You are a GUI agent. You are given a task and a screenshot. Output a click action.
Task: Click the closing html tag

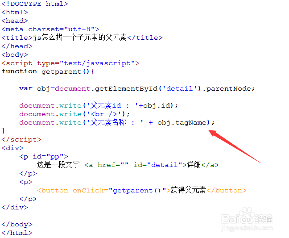coord(17,233)
